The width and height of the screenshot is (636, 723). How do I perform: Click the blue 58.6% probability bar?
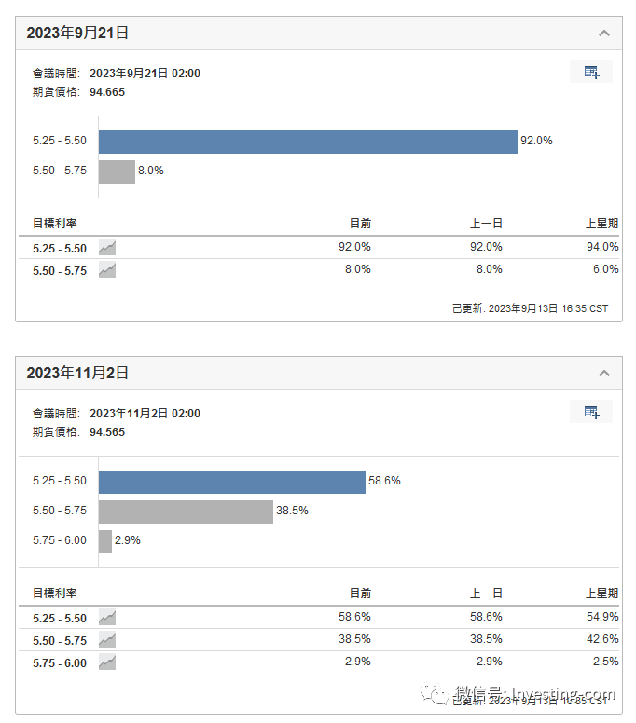click(231, 482)
